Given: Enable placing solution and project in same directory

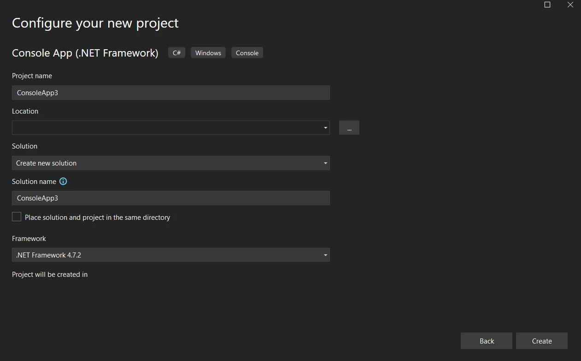Looking at the screenshot, I should point(17,217).
